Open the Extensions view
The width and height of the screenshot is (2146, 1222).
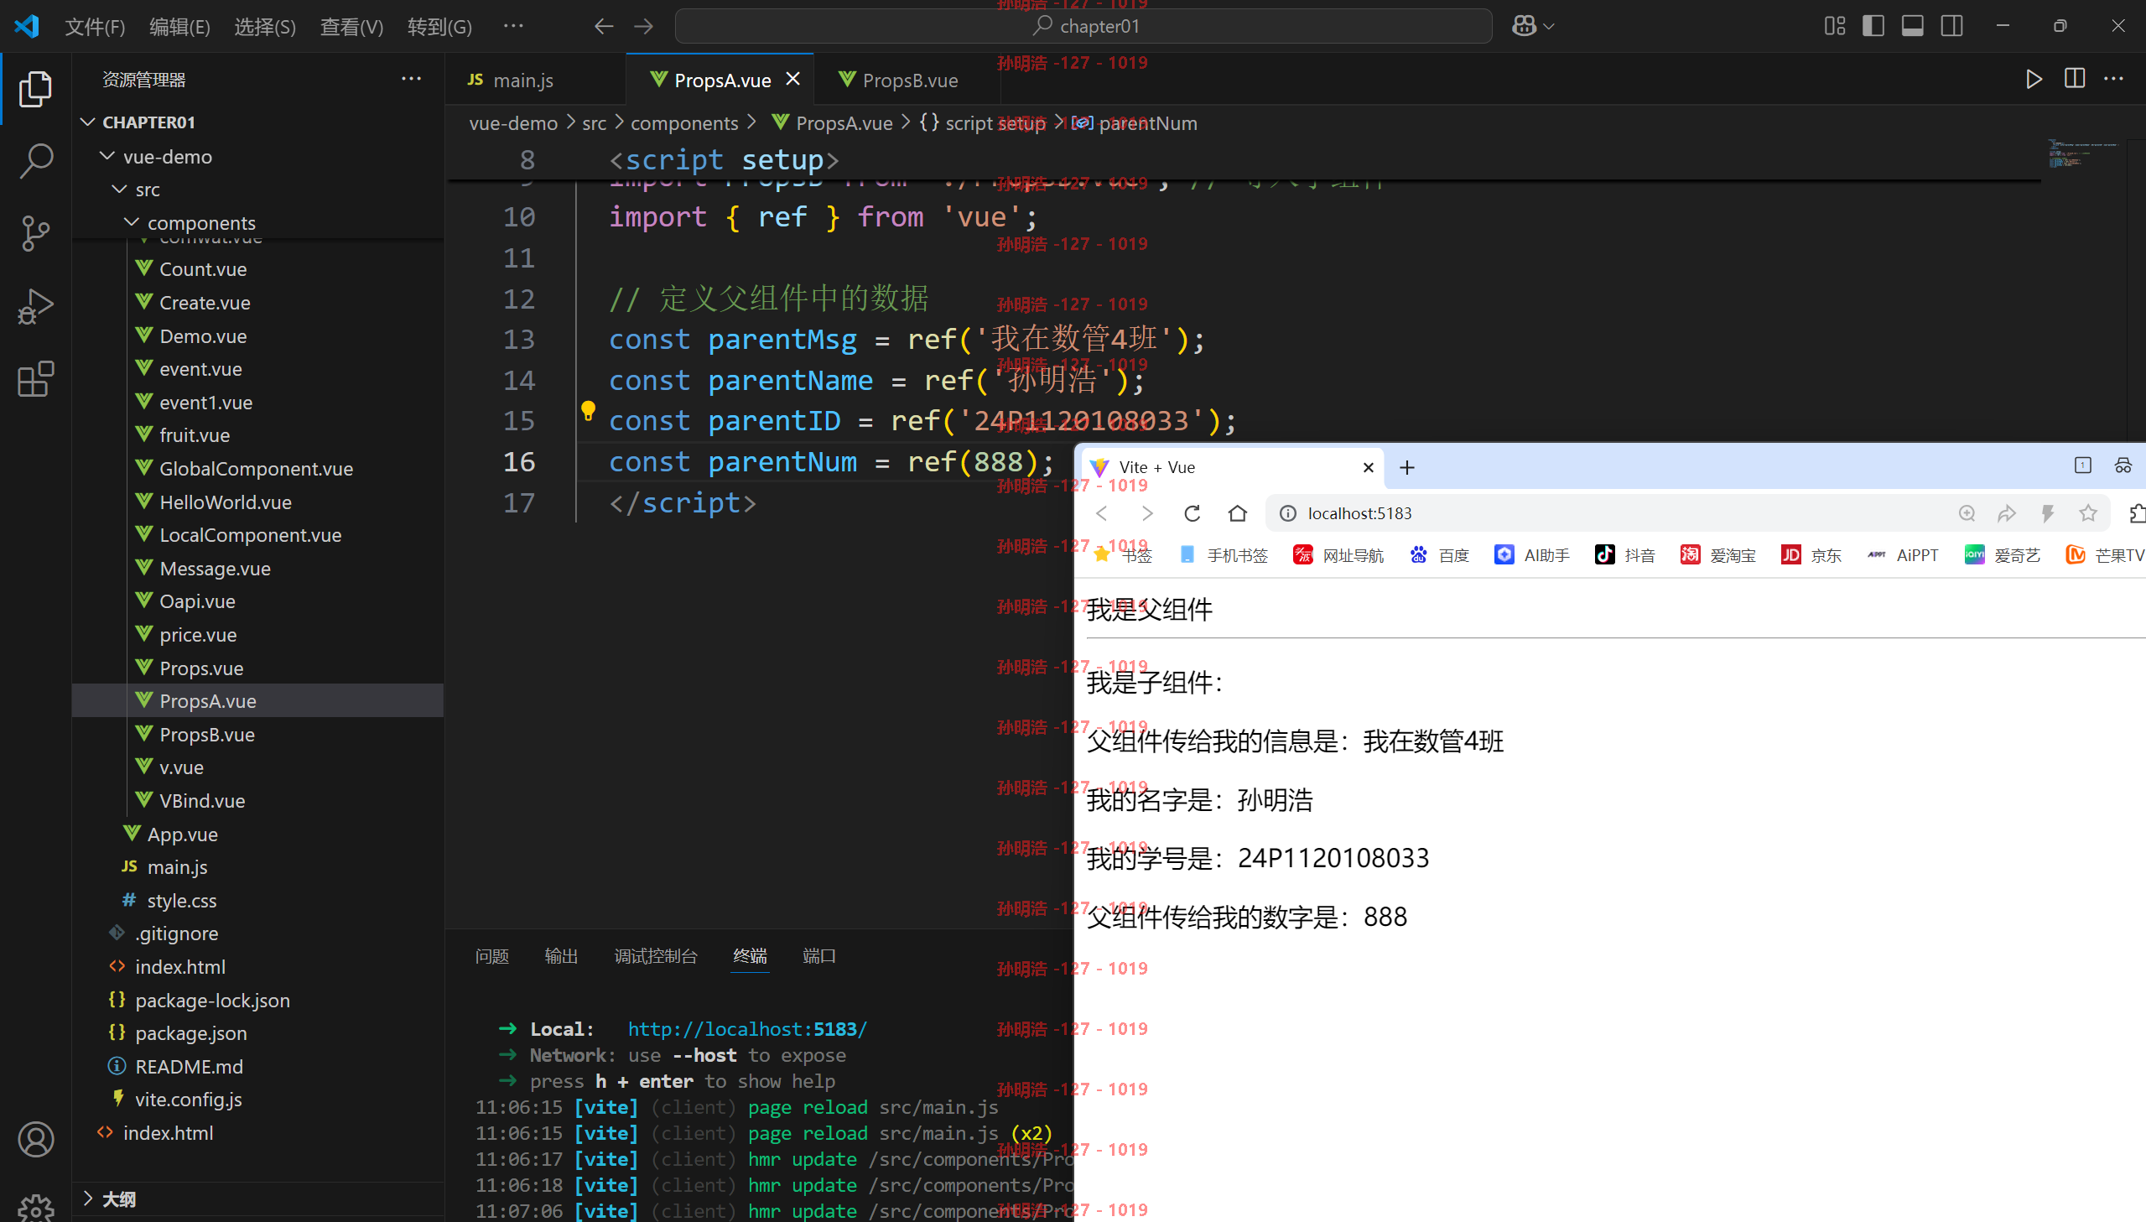coord(35,380)
